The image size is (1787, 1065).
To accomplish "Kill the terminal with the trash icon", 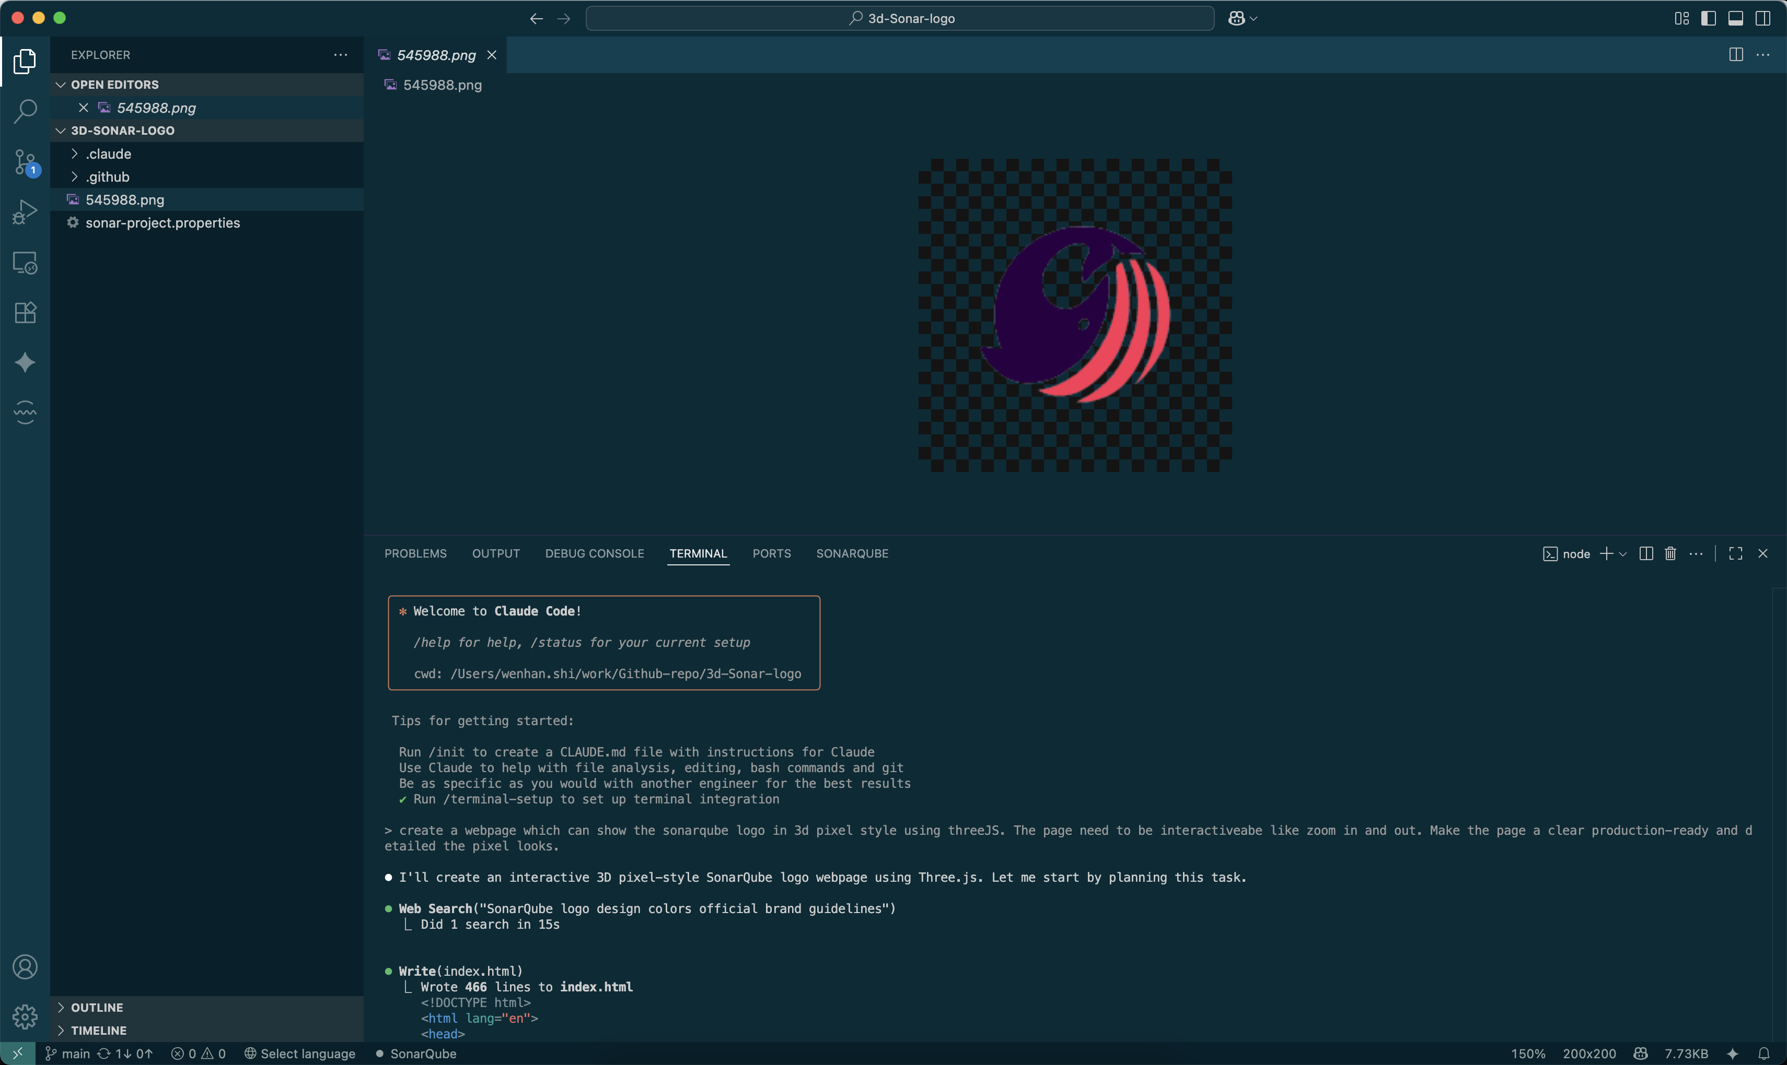I will coord(1670,553).
